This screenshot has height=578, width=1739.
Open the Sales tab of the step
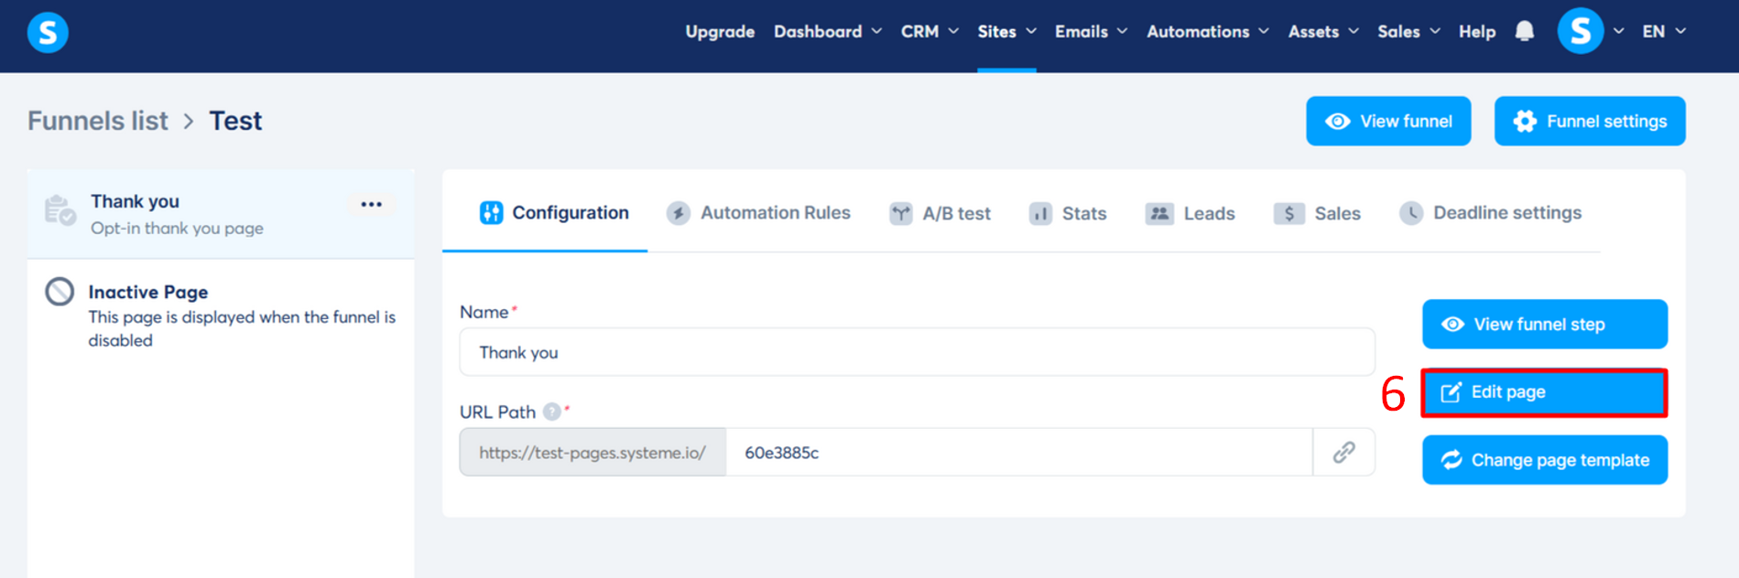1317,214
